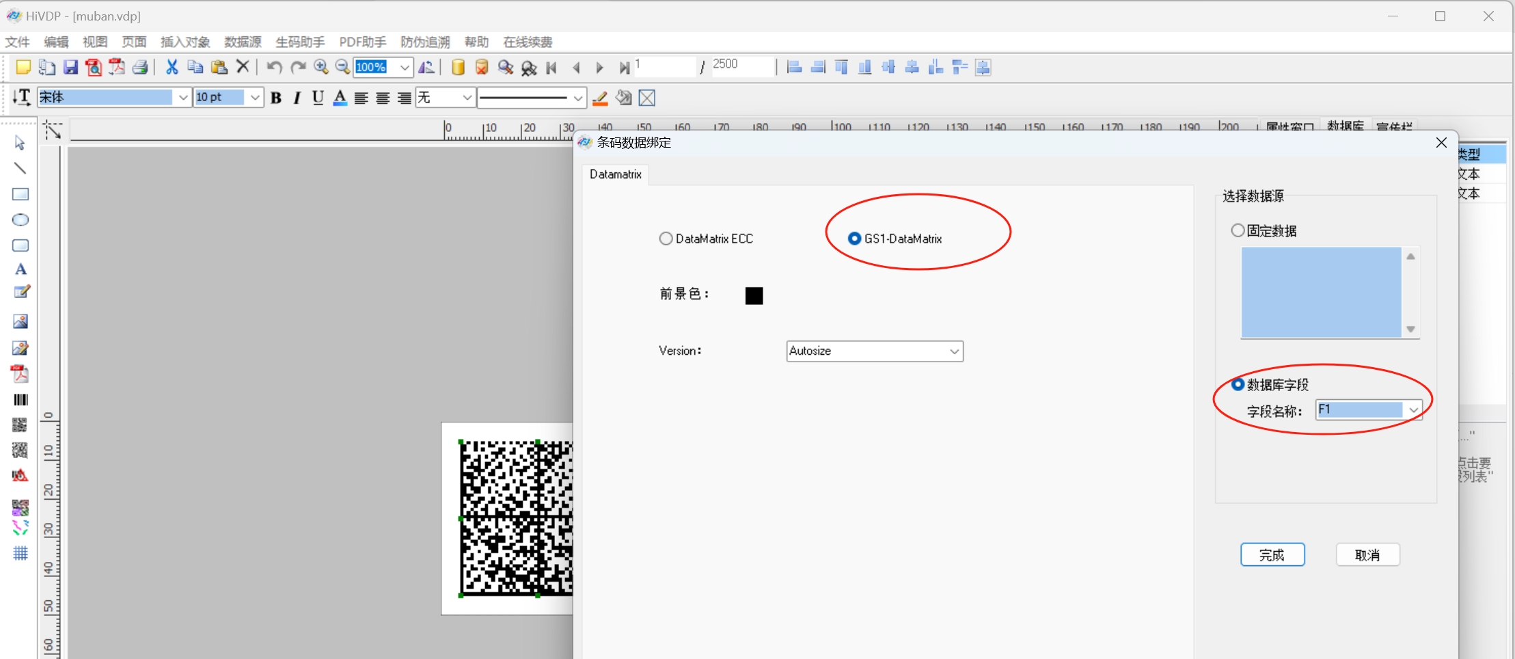1515x659 pixels.
Task: Open the 数据源 menu
Action: [x=243, y=42]
